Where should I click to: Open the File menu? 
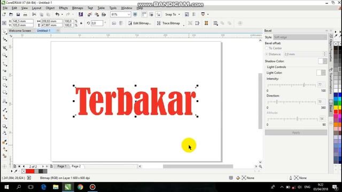[x=5, y=8]
